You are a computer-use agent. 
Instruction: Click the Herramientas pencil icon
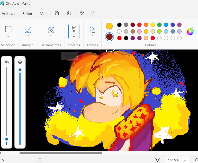point(51,30)
